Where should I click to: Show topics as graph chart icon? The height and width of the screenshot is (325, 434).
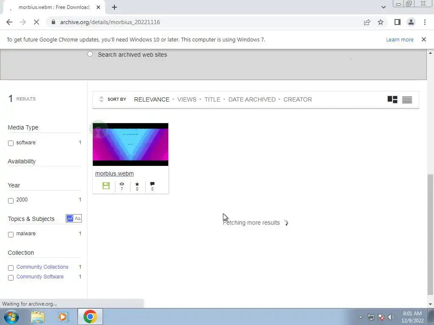pos(70,219)
